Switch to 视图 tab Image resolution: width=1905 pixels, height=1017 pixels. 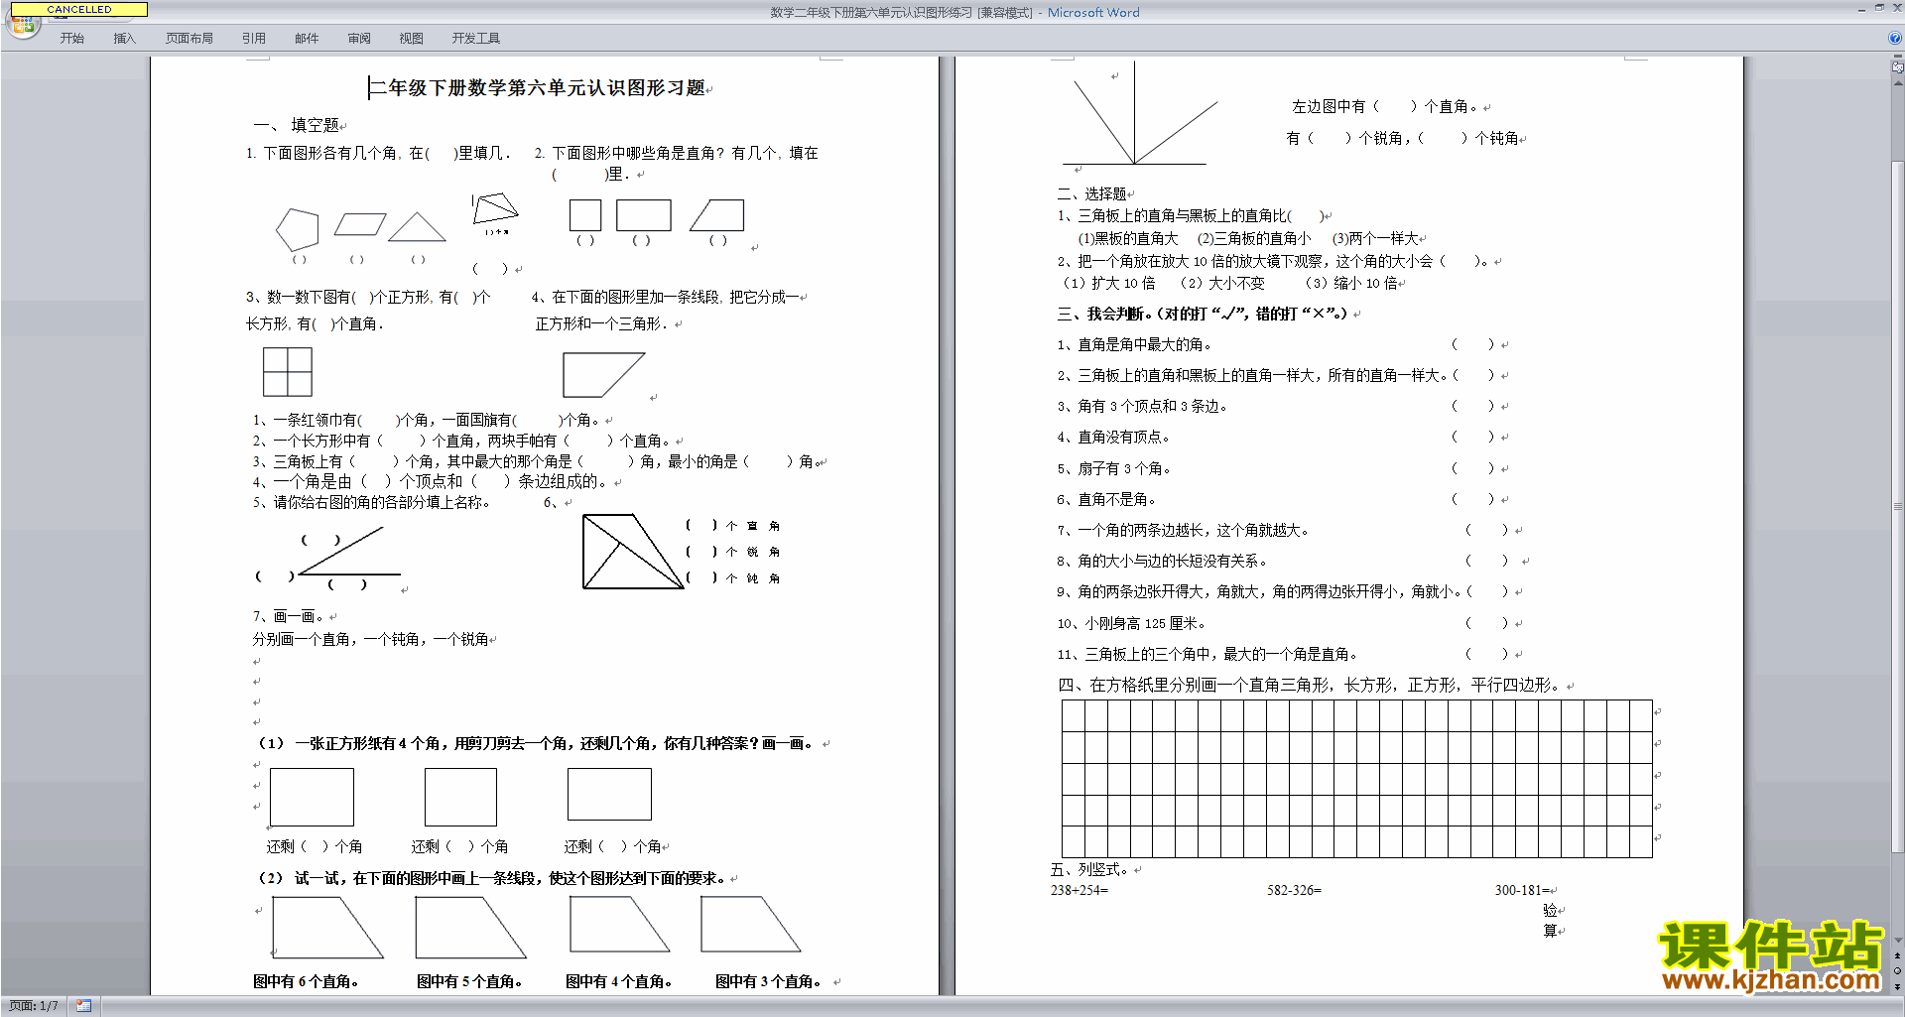tap(412, 39)
